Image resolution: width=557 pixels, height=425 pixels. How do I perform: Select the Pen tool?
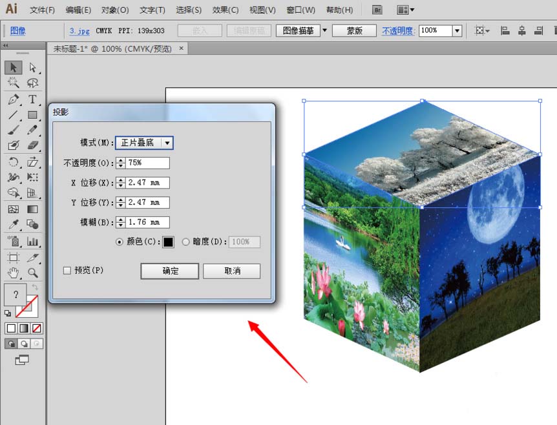click(x=14, y=99)
